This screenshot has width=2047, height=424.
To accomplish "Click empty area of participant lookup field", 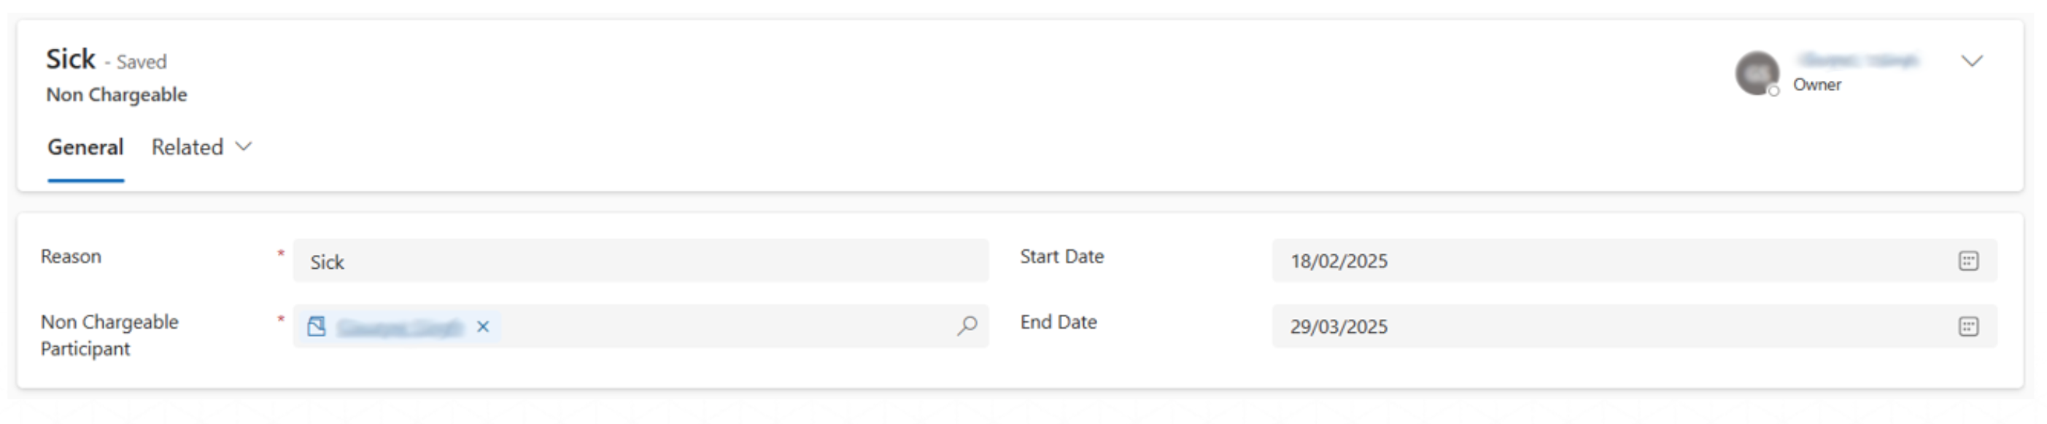I will pyautogui.click(x=715, y=326).
